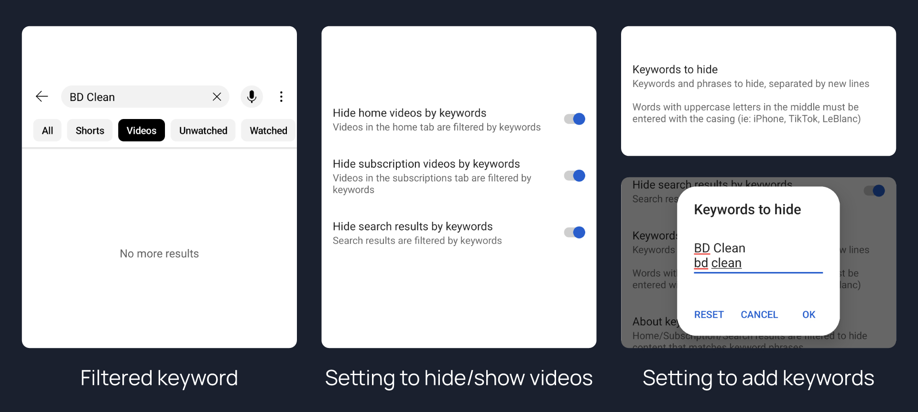Clear the BD Clean search text
Image resolution: width=918 pixels, height=412 pixels.
(217, 97)
